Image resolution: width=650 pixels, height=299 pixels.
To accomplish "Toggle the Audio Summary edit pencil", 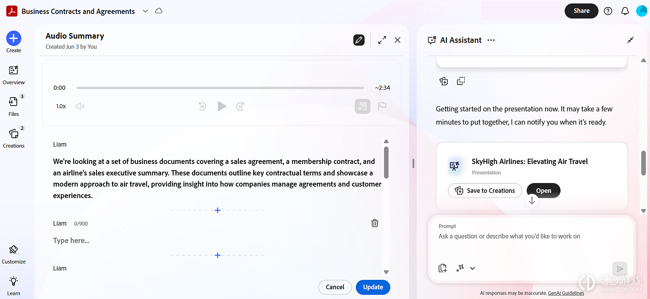I will 359,40.
